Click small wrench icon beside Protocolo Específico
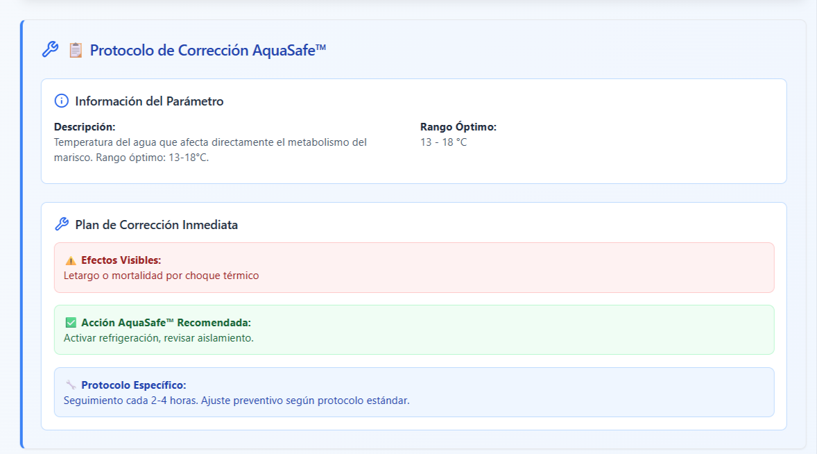The image size is (817, 454). click(71, 385)
